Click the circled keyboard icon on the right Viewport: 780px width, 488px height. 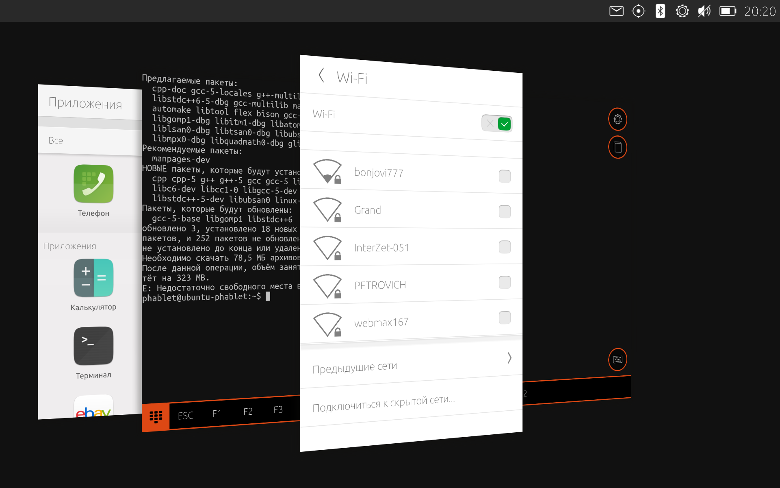pos(617,359)
